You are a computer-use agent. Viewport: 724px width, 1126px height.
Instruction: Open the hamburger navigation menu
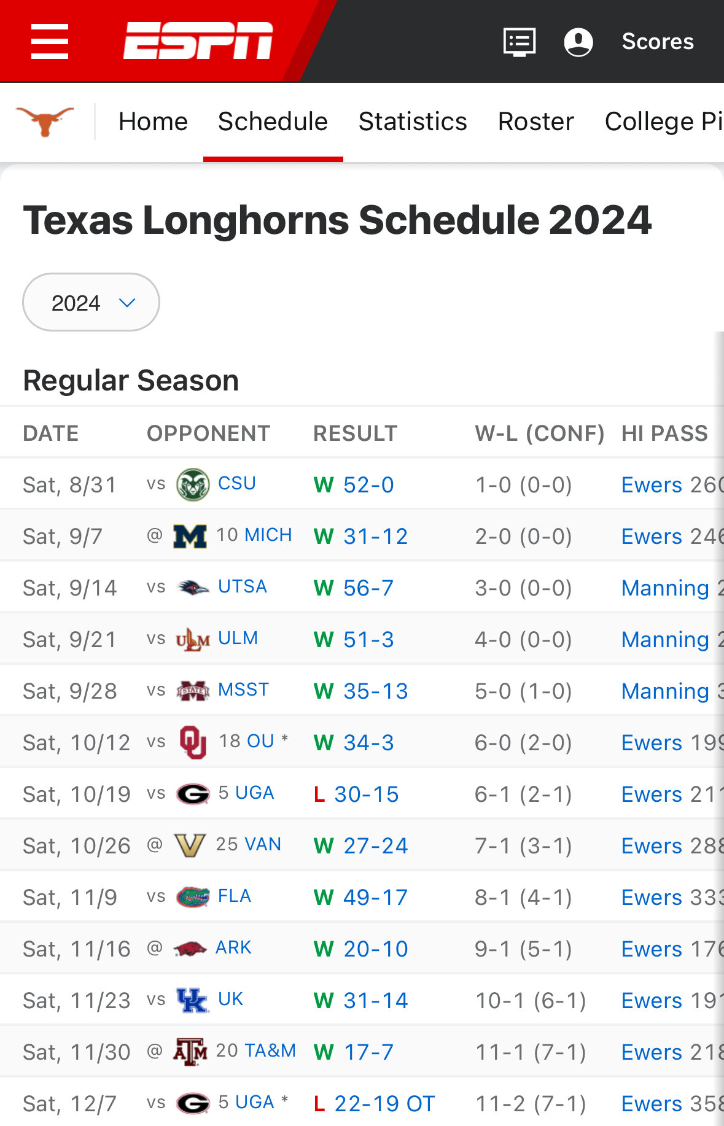pyautogui.click(x=50, y=42)
